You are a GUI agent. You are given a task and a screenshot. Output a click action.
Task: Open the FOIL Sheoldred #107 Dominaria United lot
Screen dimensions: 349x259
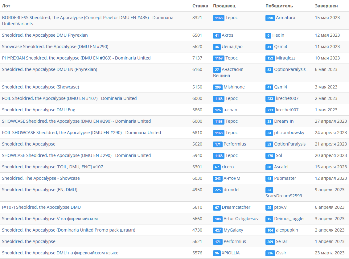click(x=69, y=98)
